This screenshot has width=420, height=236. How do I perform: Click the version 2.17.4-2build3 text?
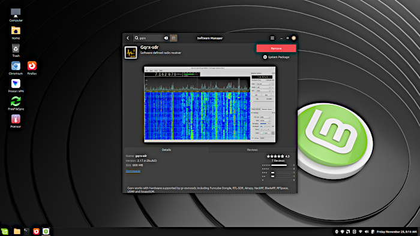pos(141,161)
